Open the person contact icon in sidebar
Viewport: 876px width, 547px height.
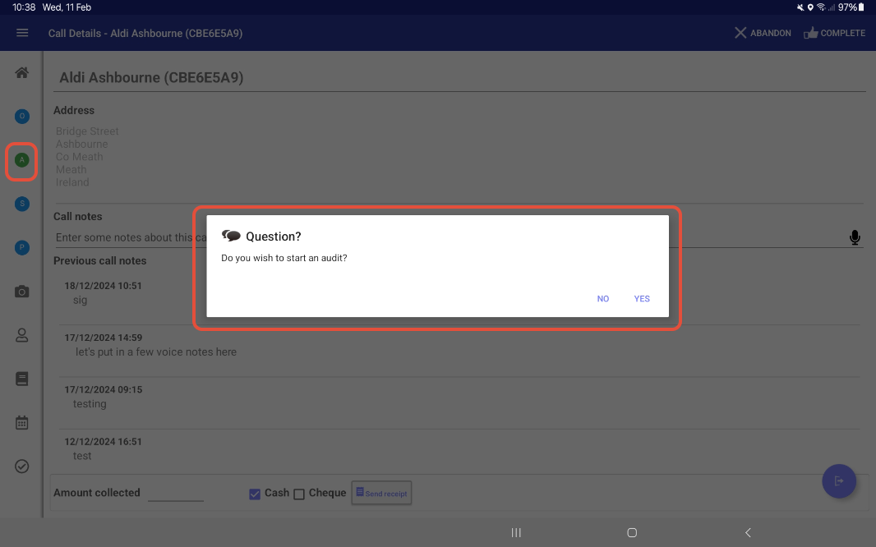pyautogui.click(x=22, y=335)
